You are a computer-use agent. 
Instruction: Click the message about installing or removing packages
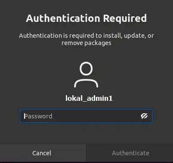[86, 39]
